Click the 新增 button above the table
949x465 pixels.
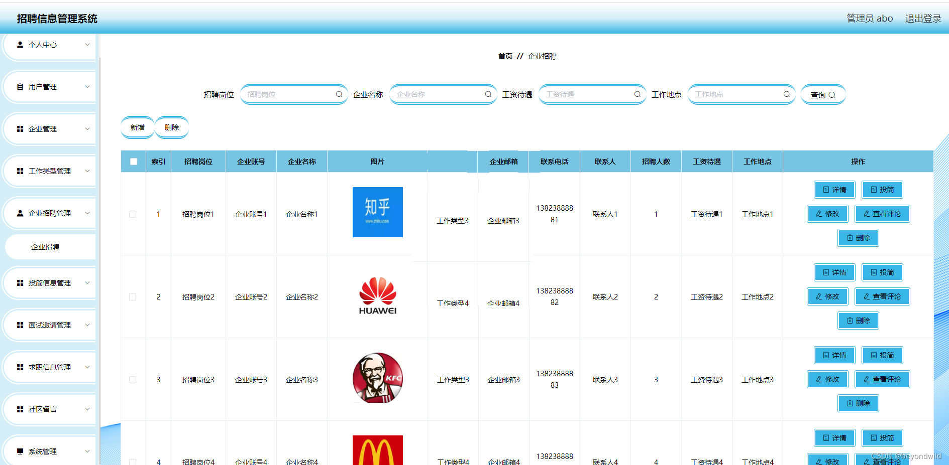[137, 127]
